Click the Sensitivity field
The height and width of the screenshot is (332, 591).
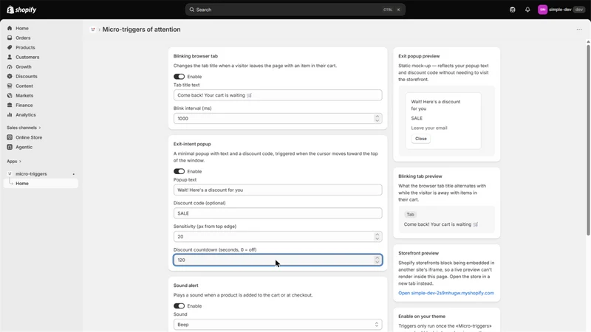tap(278, 236)
